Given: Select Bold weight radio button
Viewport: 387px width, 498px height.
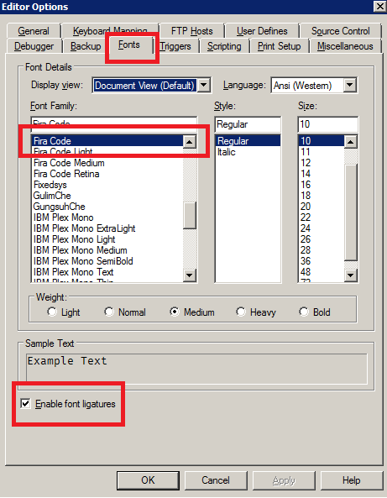Looking at the screenshot, I should pos(304,312).
